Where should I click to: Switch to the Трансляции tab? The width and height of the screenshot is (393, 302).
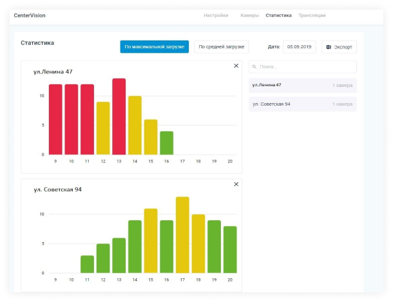click(312, 15)
